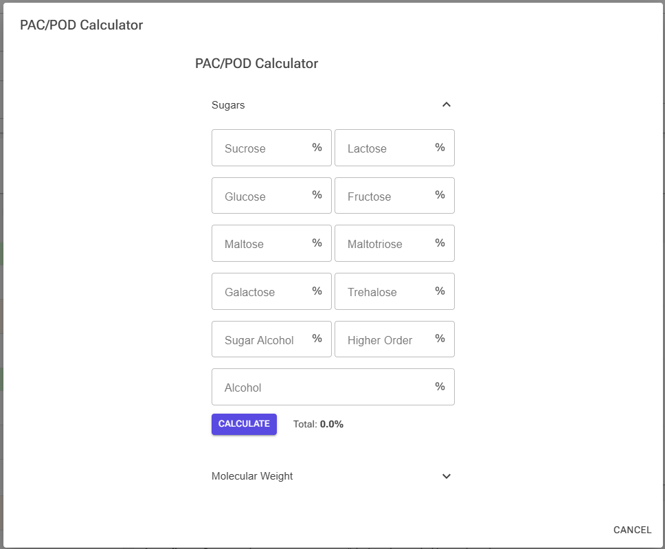Click the percent symbol in Sucrose field

[317, 147]
